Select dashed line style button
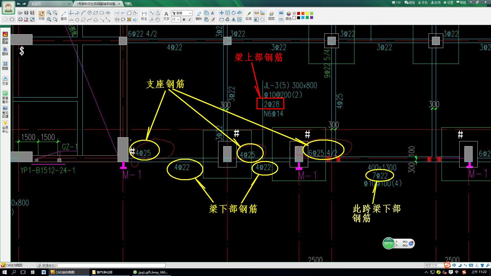491x276 pixels. coord(281,19)
